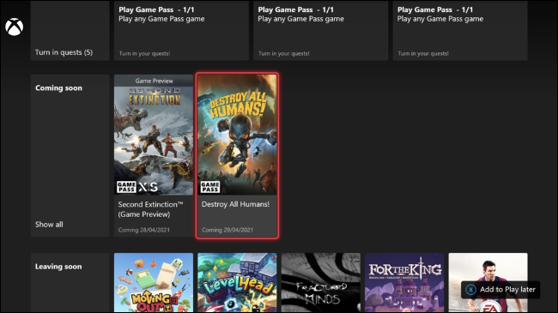This screenshot has width=558, height=313.
Task: Click X|S logo on Second Extinction cover
Action: (x=148, y=187)
